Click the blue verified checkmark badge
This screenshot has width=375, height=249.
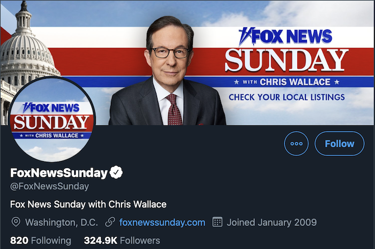[x=116, y=172]
